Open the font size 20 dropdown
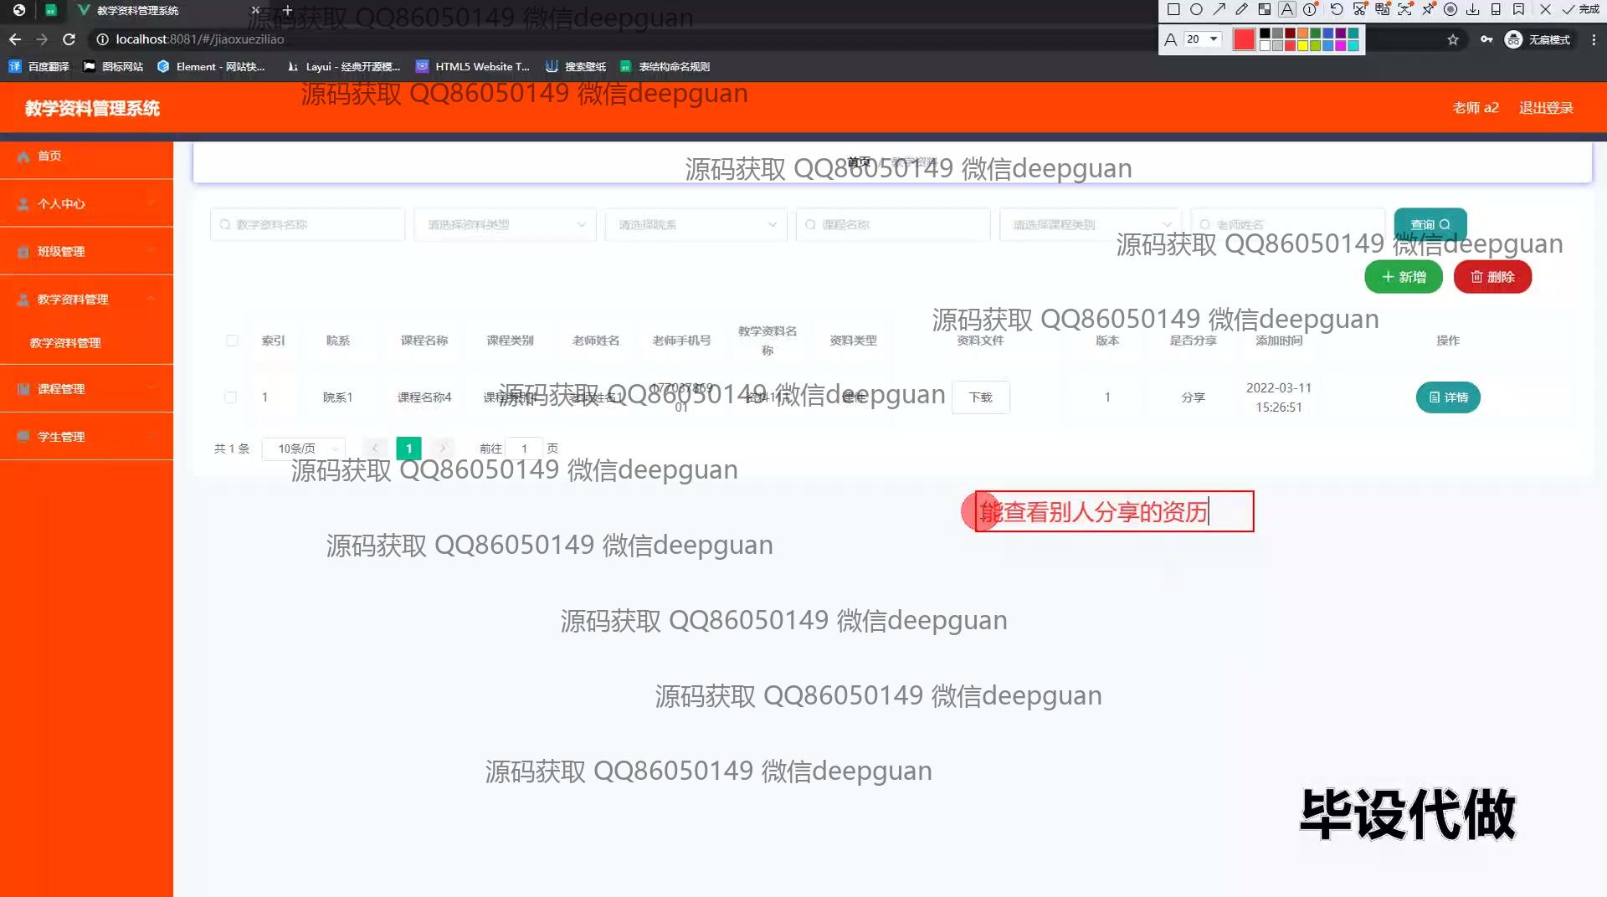This screenshot has height=897, width=1607. pos(1203,39)
